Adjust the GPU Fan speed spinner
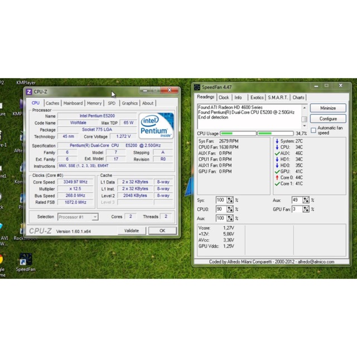This screenshot has width=357, height=357. (306, 209)
